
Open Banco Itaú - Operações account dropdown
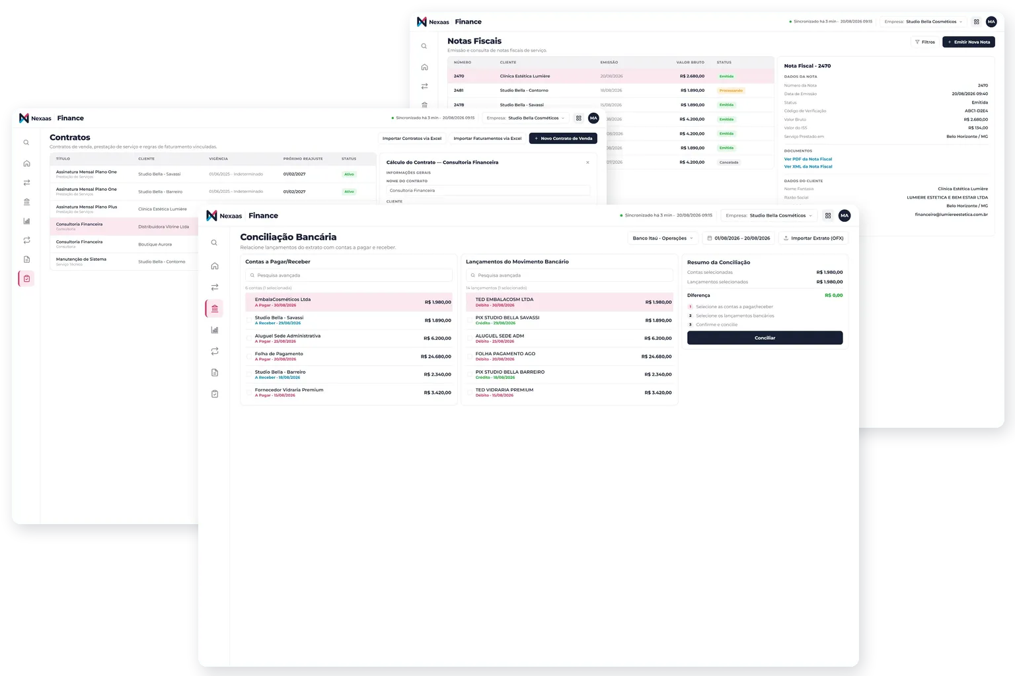click(x=662, y=238)
